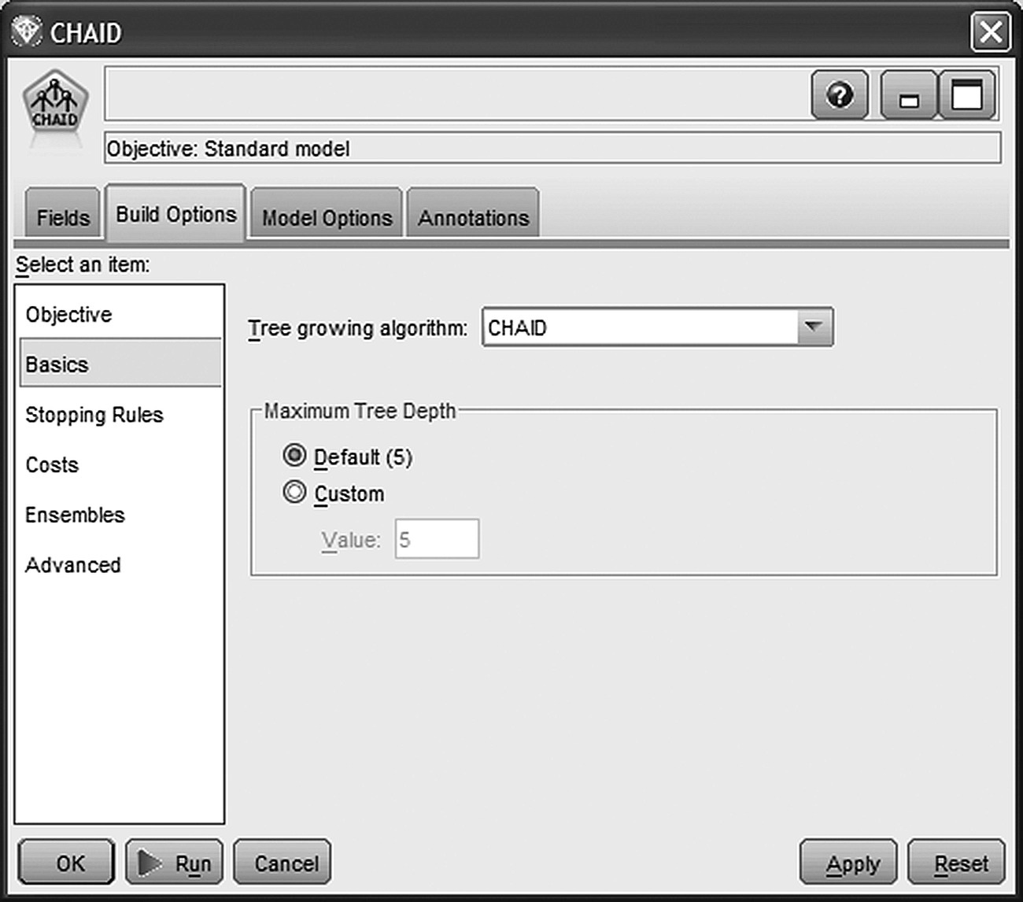Open the Tree growing algorithm dropdown

(658, 327)
